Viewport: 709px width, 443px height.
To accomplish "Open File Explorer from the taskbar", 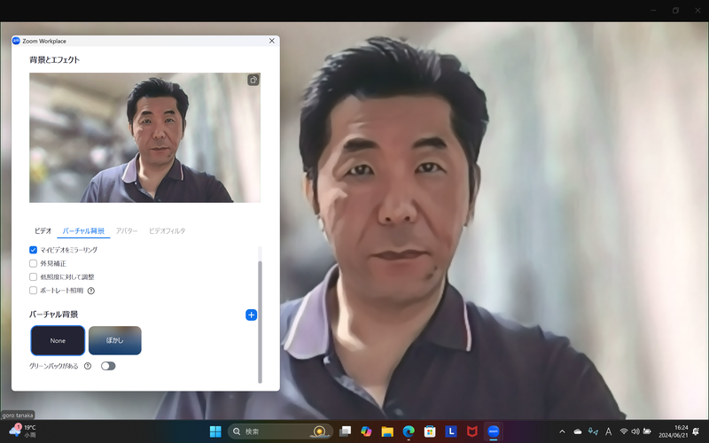I will coord(387,431).
